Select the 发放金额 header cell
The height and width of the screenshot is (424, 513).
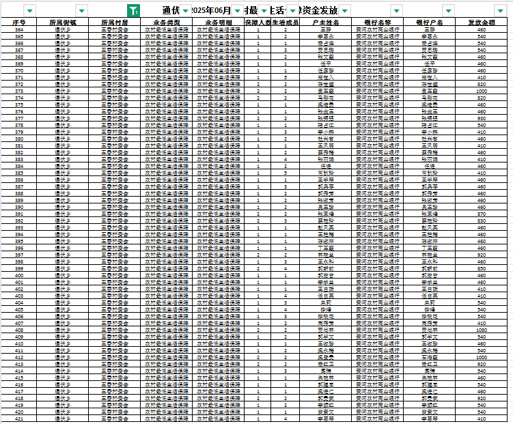click(481, 23)
